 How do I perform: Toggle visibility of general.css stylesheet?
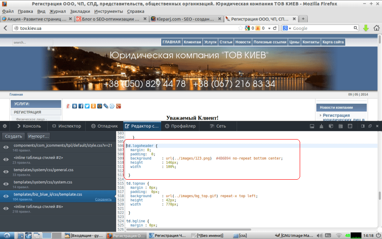tap(6, 172)
